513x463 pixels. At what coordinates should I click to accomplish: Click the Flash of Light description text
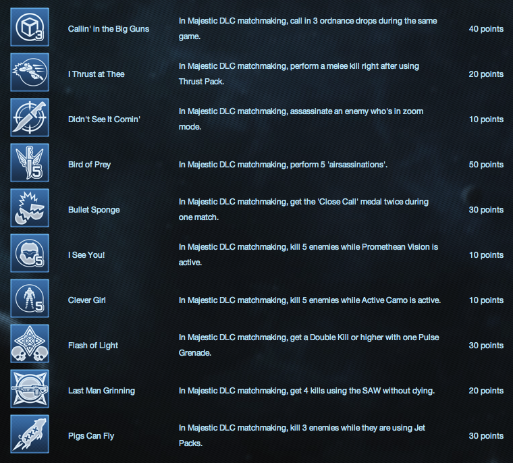[309, 345]
